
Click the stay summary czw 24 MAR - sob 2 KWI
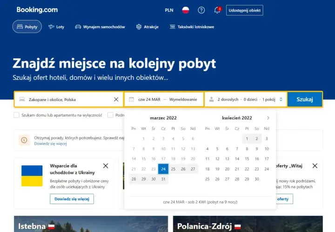click(x=200, y=202)
